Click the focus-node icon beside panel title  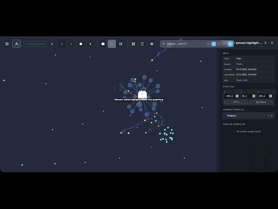click(265, 43)
